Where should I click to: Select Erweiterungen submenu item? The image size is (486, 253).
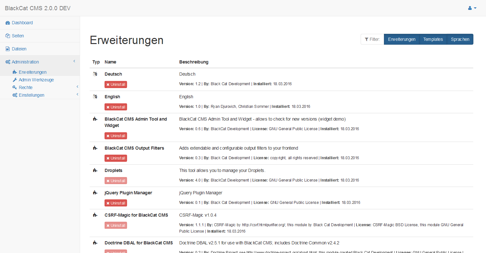coord(33,72)
